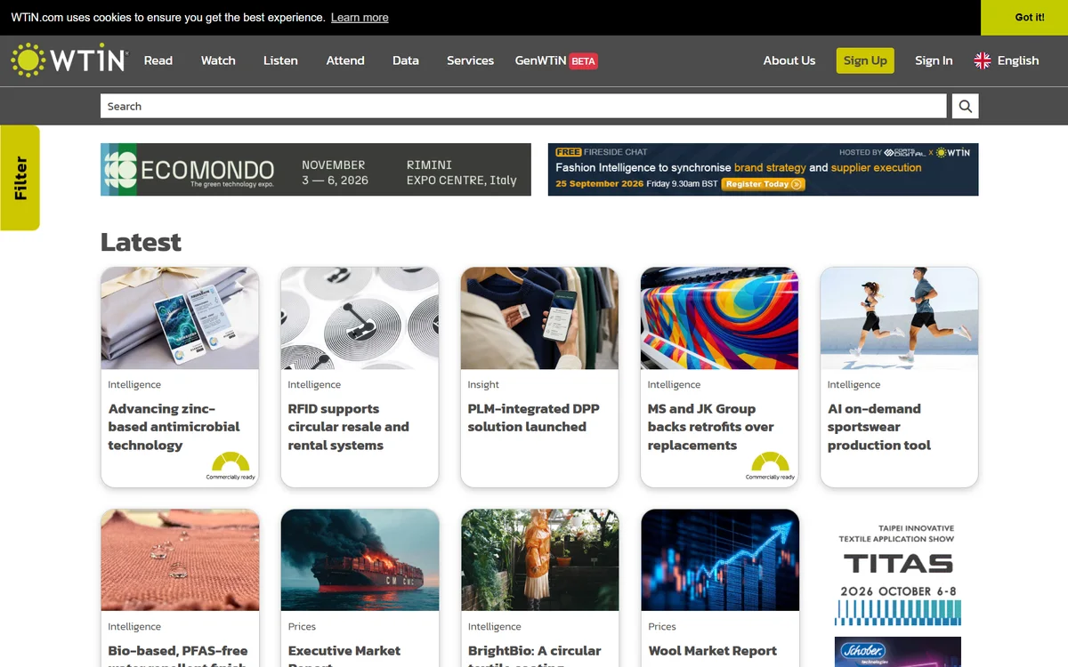Open the Wool Market chart thumbnail
The image size is (1068, 667).
719,560
